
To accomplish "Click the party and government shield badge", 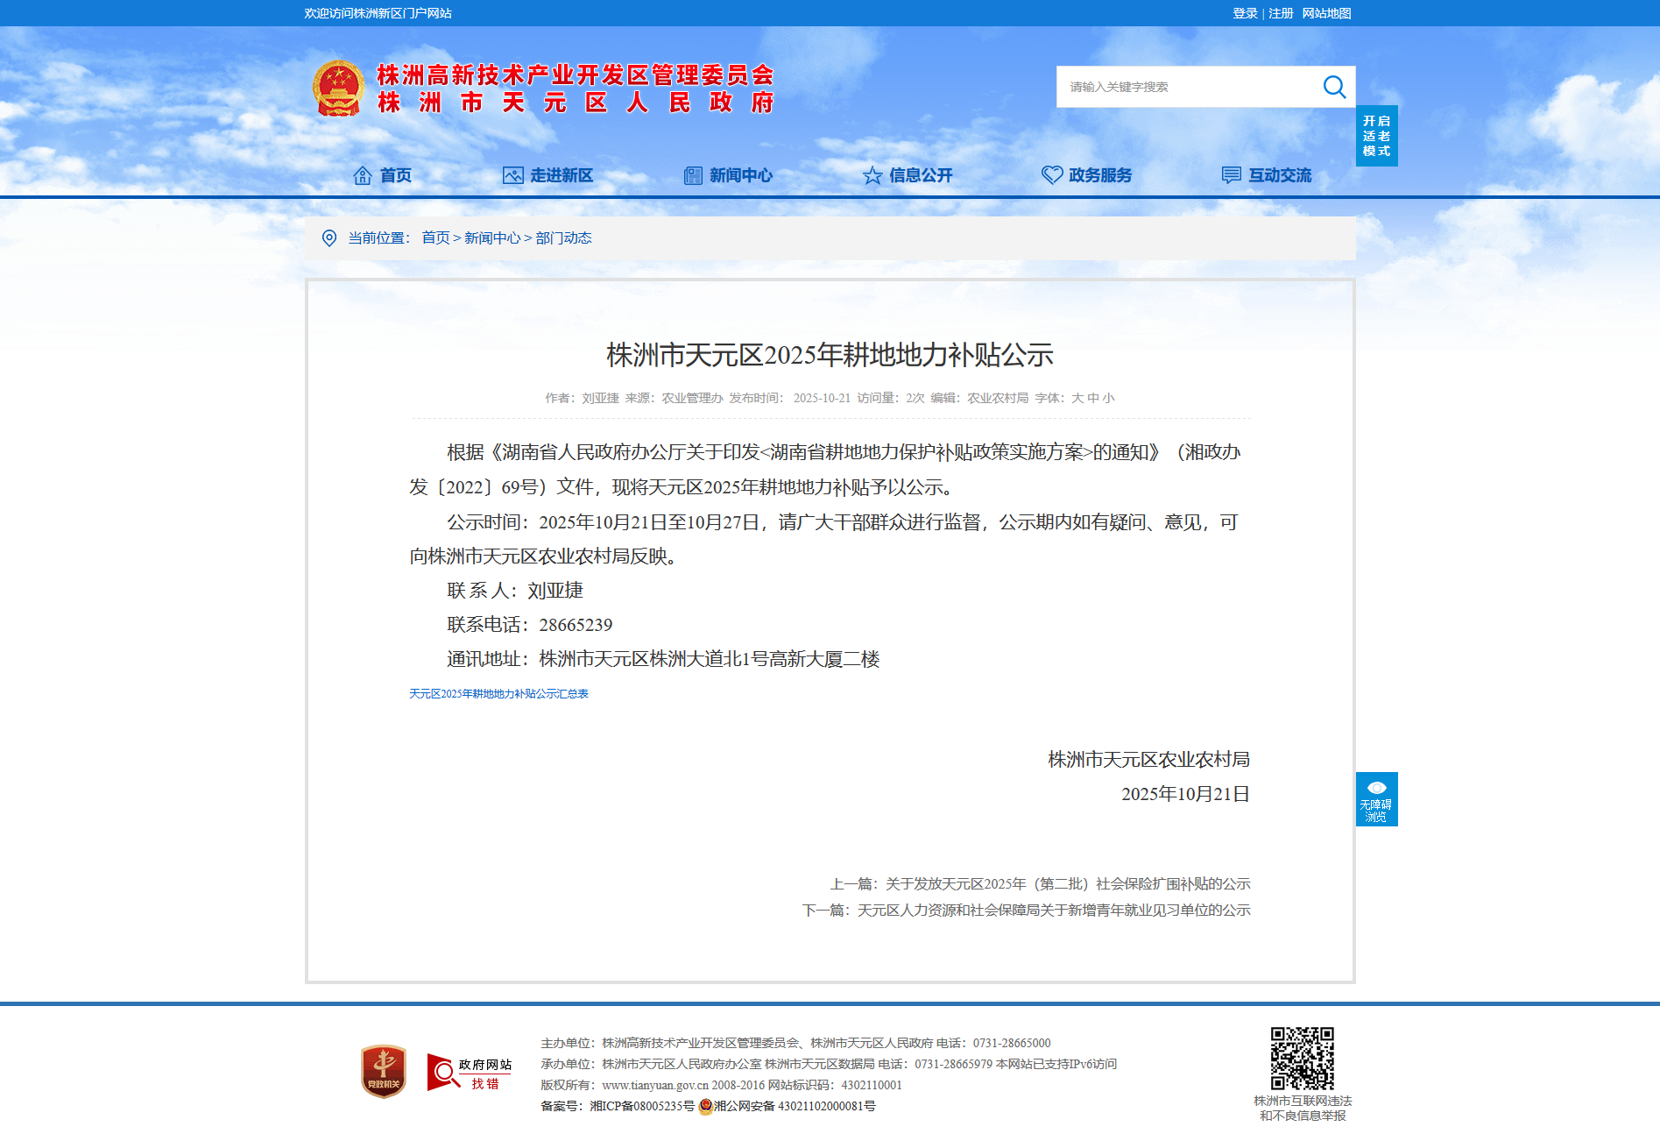I will [384, 1071].
